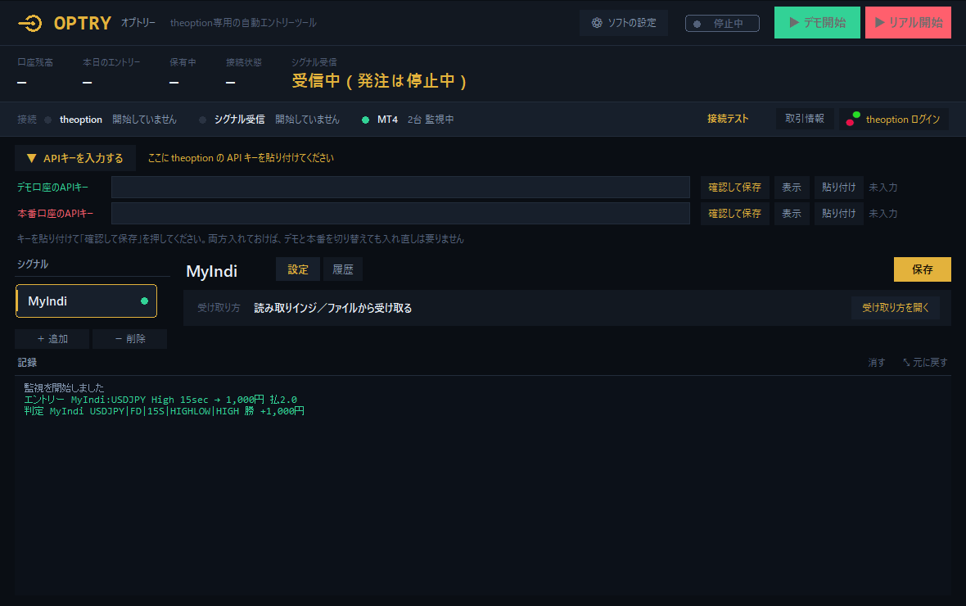Delete the signal with － 削除
This screenshot has height=606, width=966.
[130, 339]
